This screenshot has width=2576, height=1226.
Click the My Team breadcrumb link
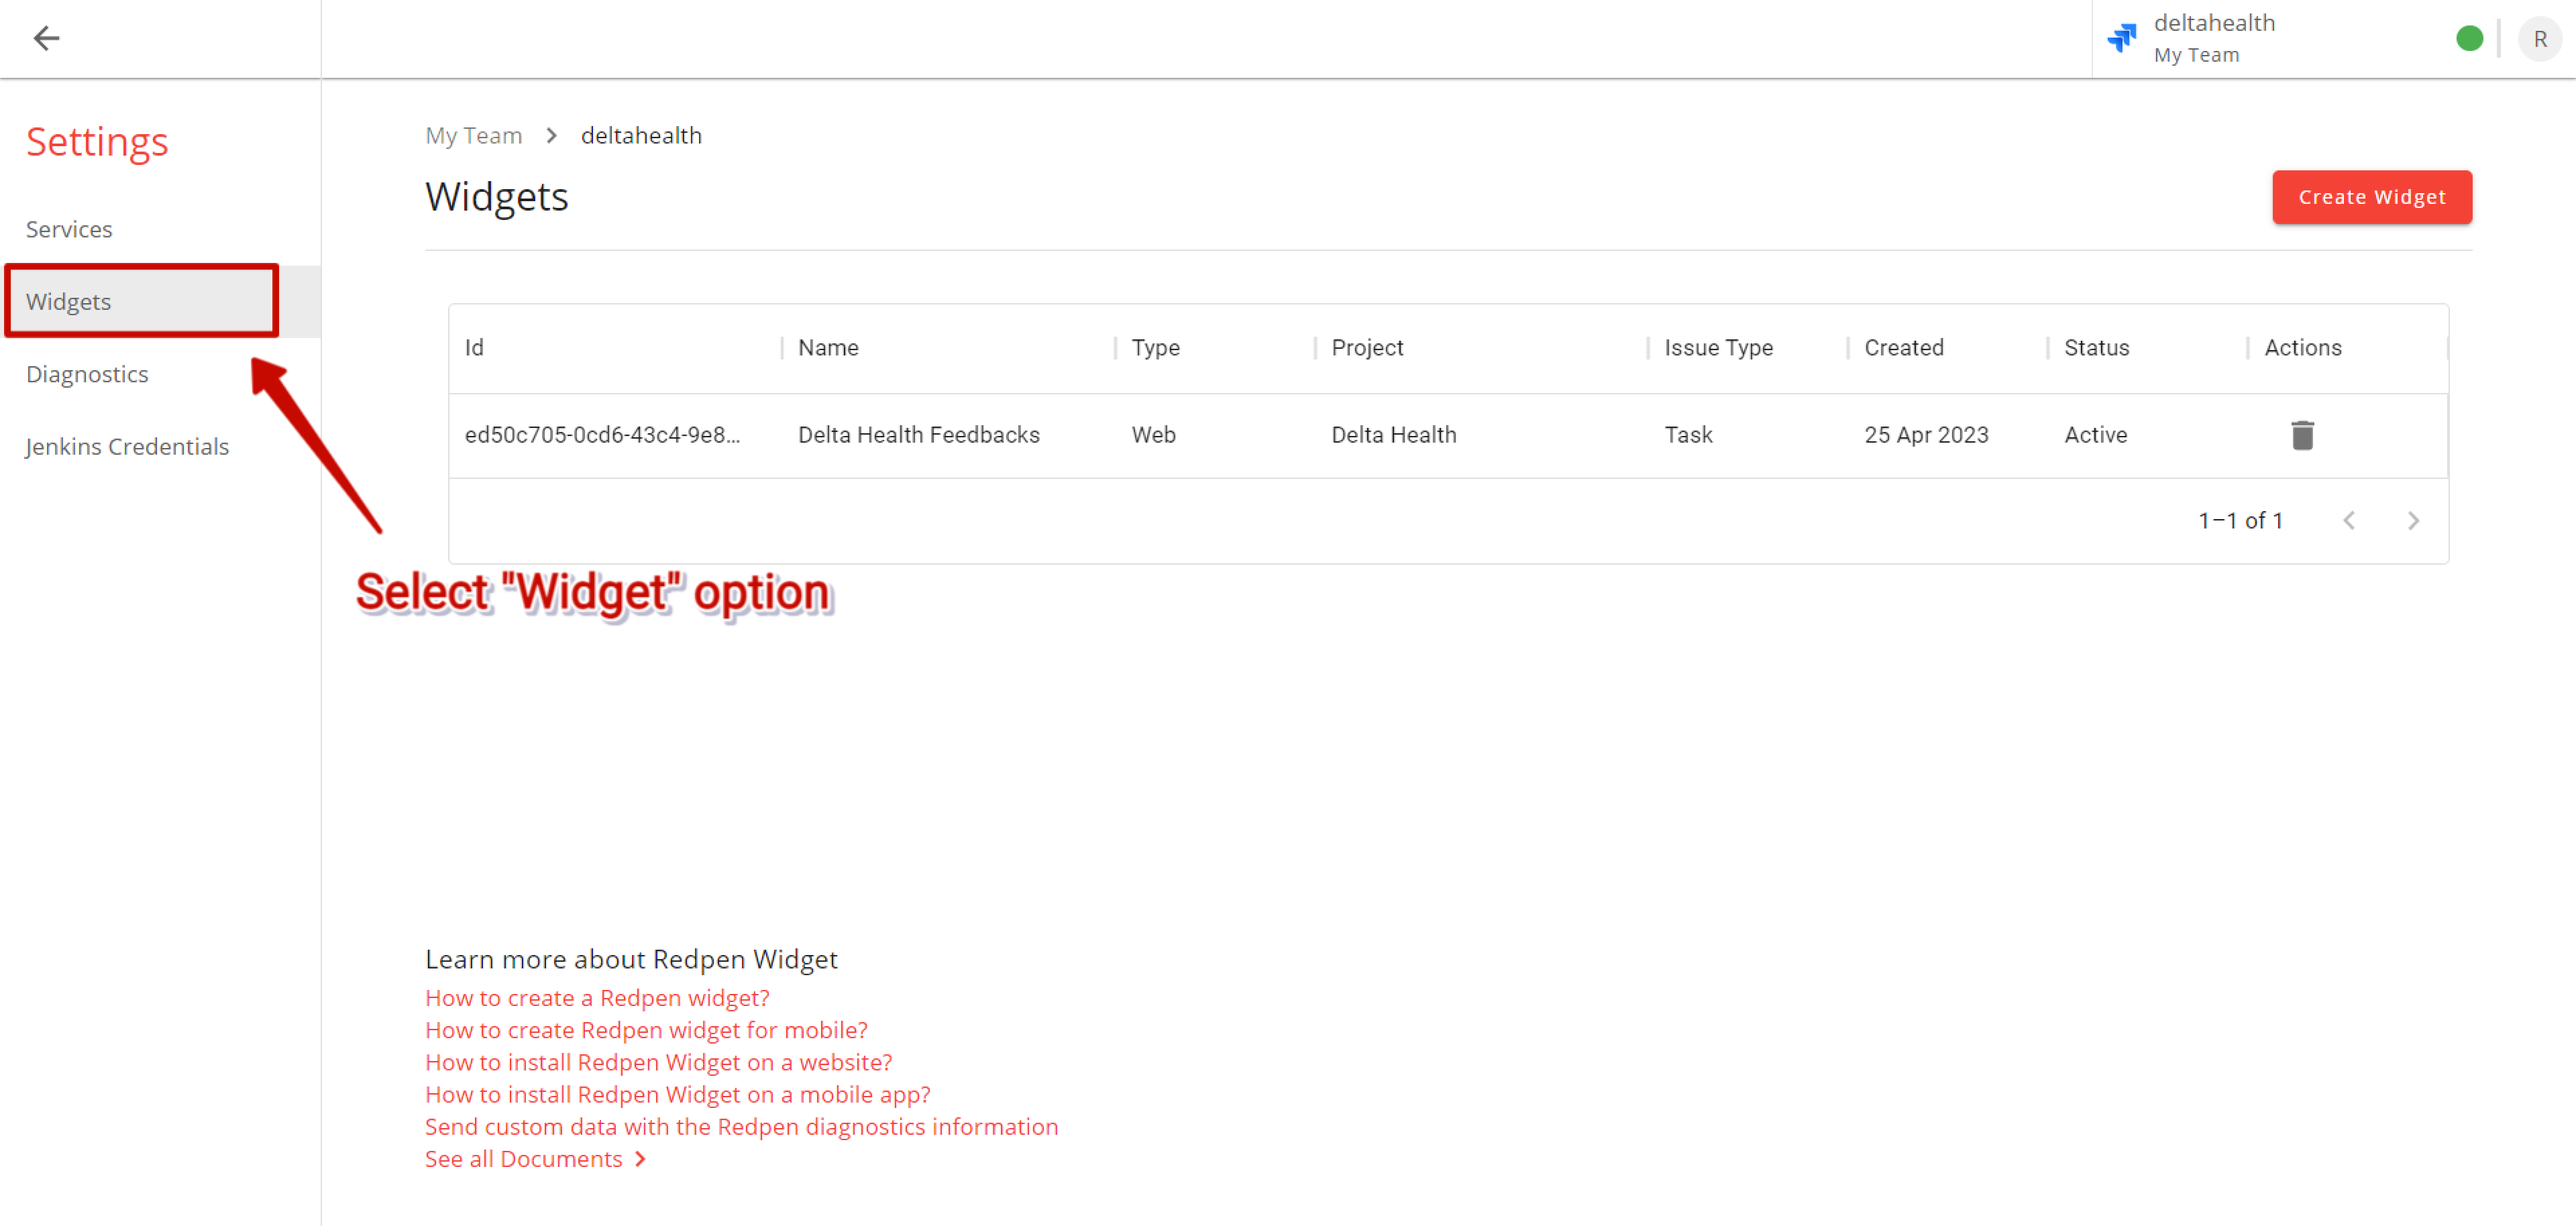click(474, 135)
